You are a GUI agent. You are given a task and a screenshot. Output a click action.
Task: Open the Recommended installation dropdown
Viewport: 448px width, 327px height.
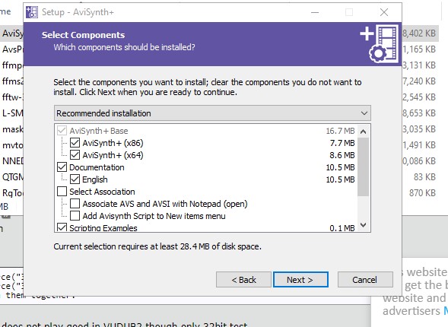(212, 113)
